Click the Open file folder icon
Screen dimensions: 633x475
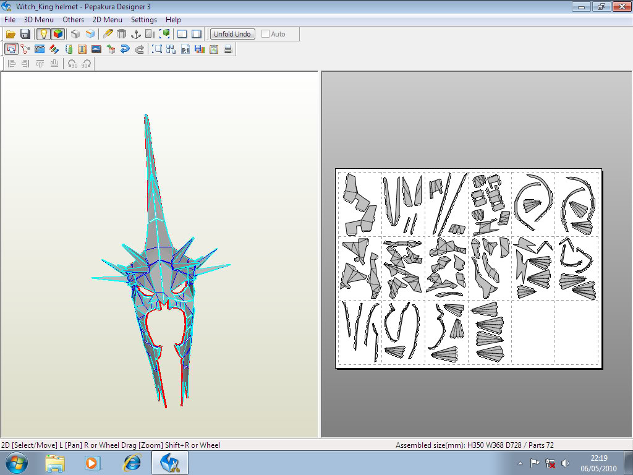[11, 34]
